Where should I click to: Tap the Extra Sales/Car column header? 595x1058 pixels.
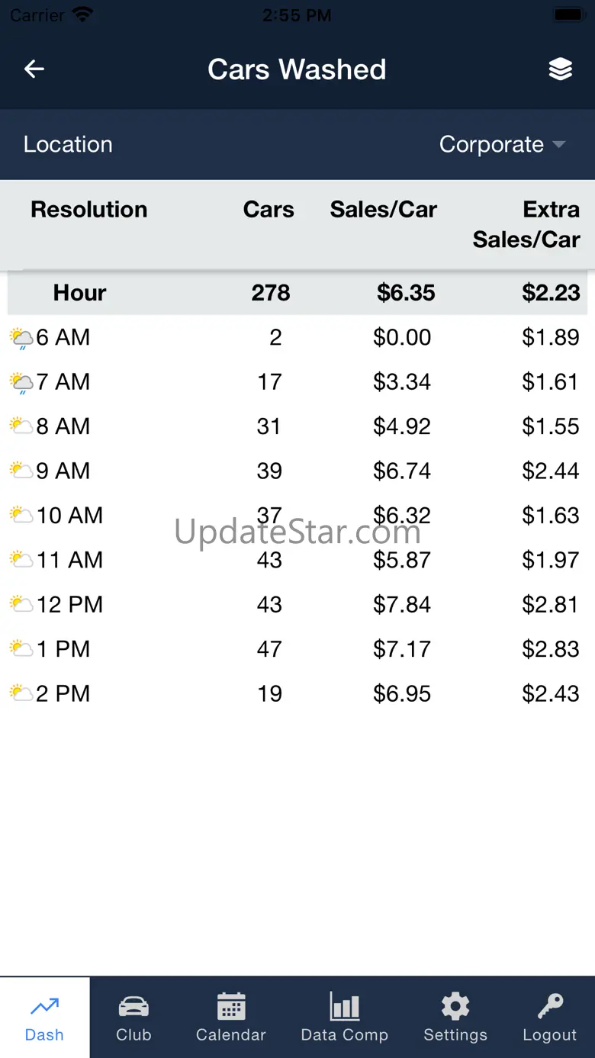(526, 224)
